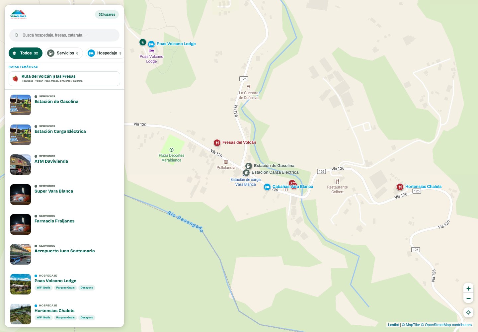Click the Poas Volcano Lodge thumbnail
The image size is (478, 332).
pyautogui.click(x=21, y=284)
